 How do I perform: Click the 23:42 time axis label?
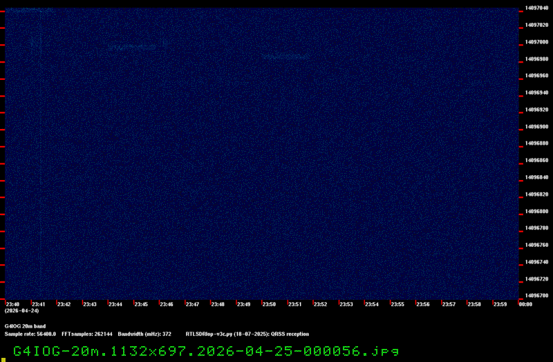point(64,304)
